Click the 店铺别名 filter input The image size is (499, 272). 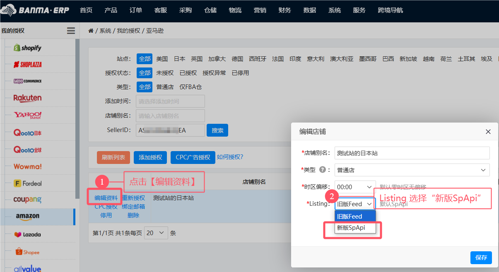pos(170,116)
